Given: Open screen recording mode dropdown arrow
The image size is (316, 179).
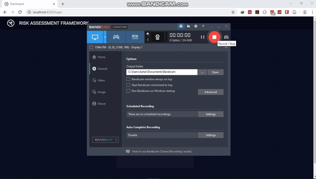Looking at the screenshot, I should (x=105, y=37).
